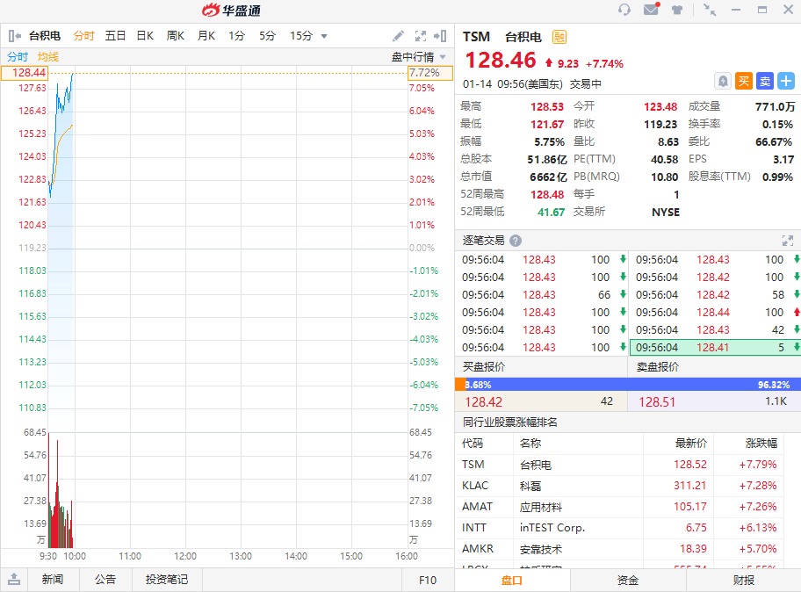Switch to 周K chart tab
This screenshot has width=801, height=592.
pyautogui.click(x=176, y=36)
